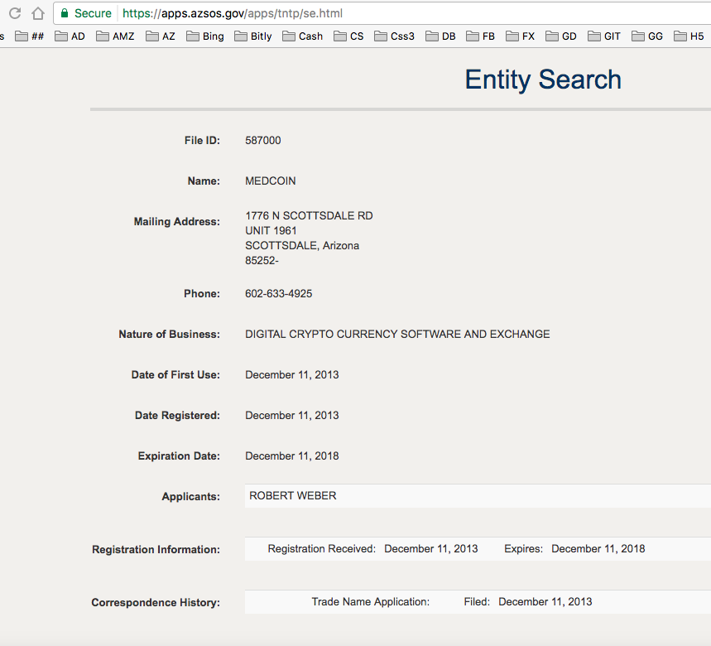Click the Registration Information label
The image size is (711, 646).
click(156, 550)
